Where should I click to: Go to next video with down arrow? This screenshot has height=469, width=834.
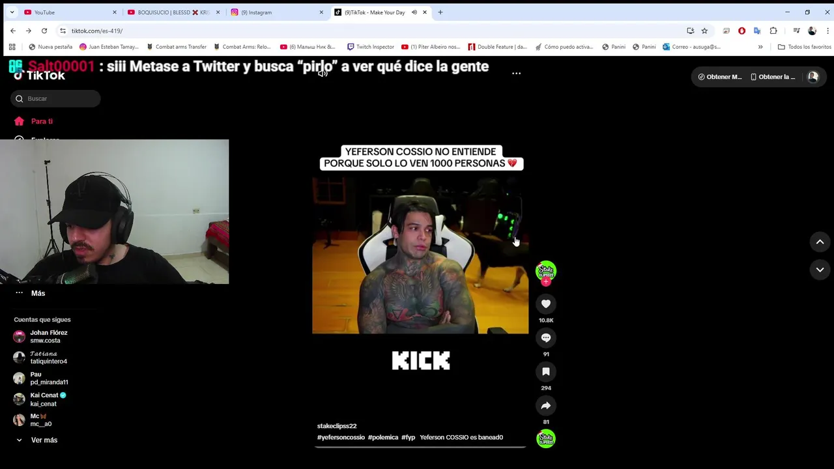click(820, 270)
